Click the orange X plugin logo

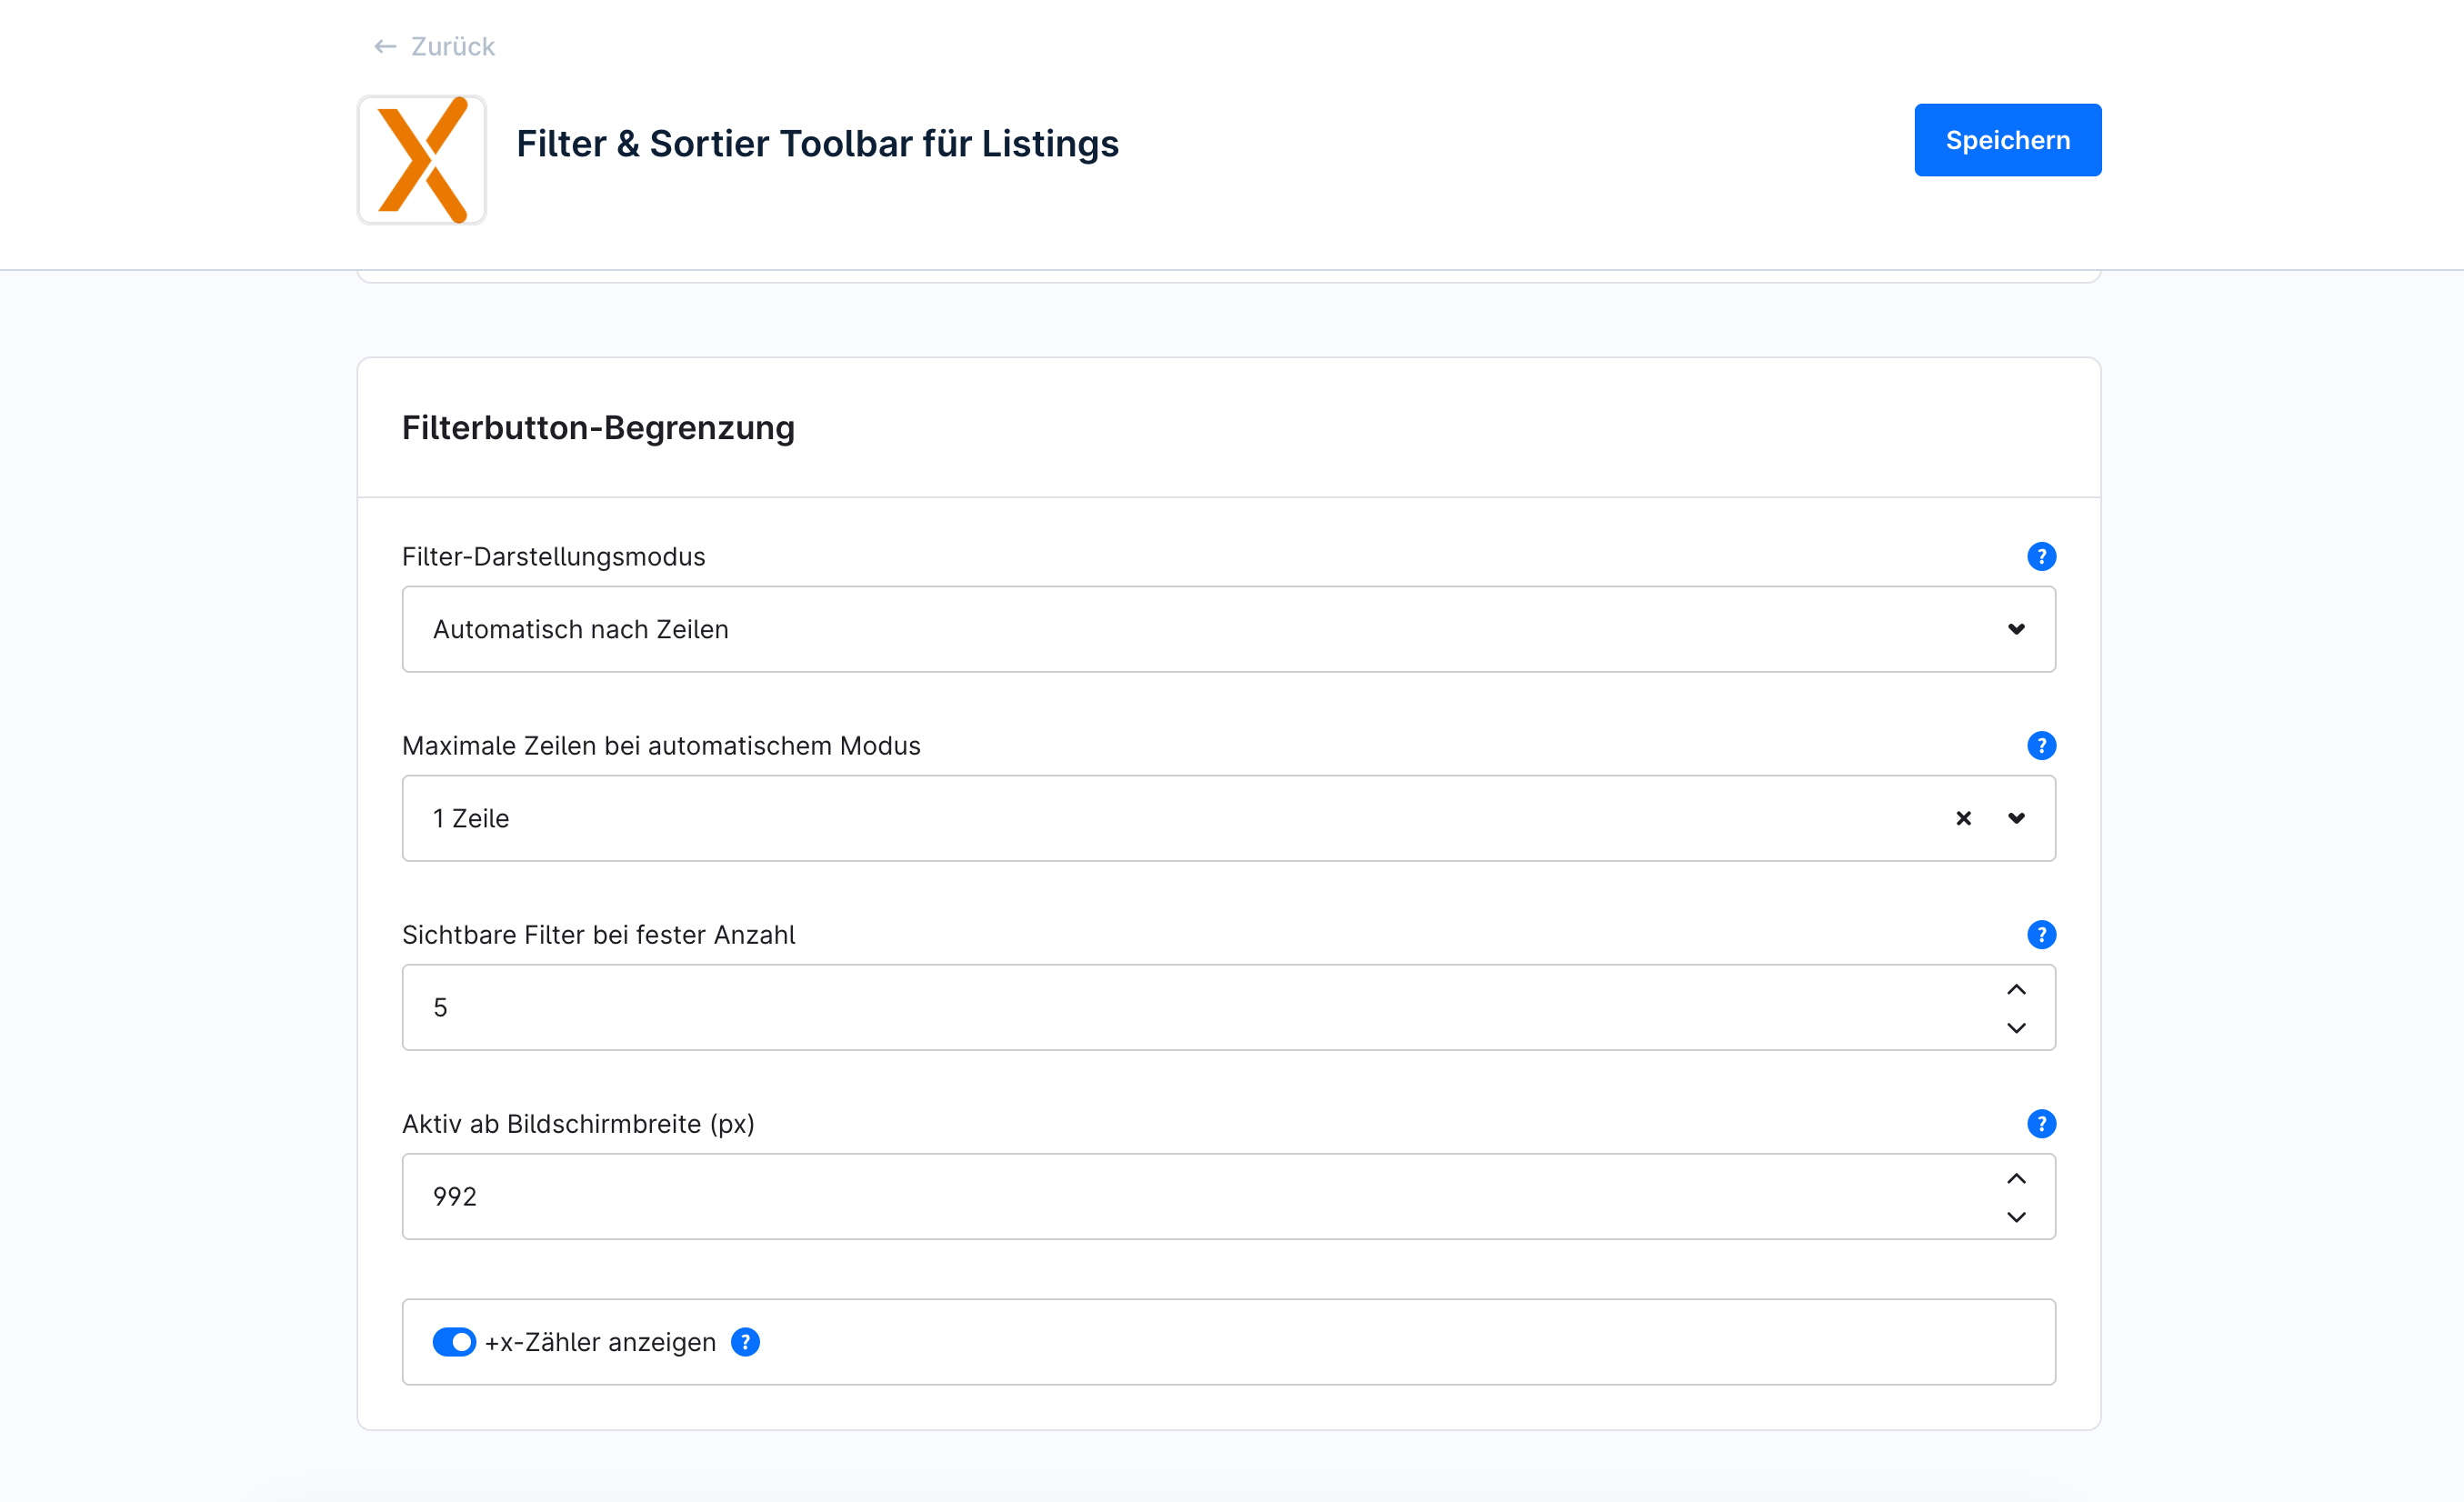(422, 160)
